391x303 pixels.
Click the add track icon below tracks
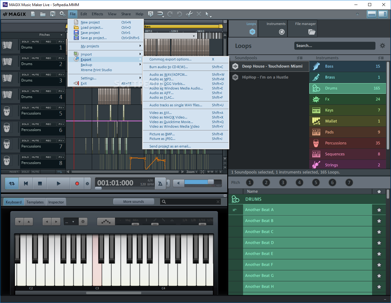point(59,172)
